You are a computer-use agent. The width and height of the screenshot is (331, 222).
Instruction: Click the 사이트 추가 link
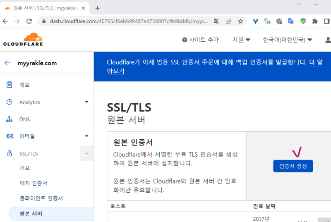point(201,40)
